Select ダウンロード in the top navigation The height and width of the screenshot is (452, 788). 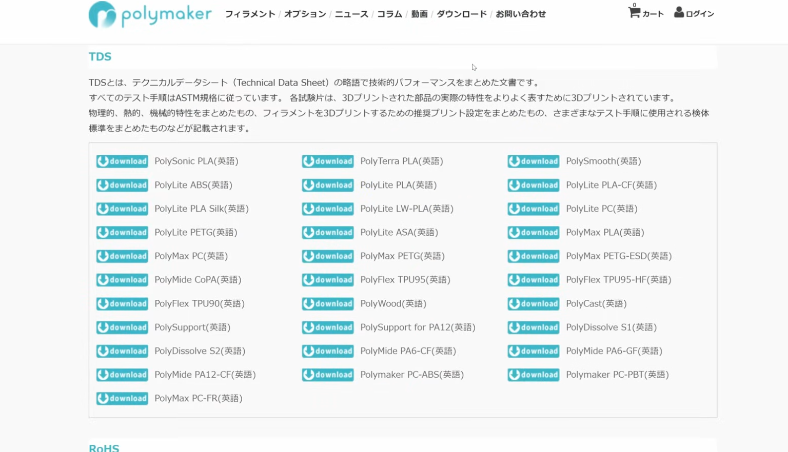pyautogui.click(x=461, y=14)
